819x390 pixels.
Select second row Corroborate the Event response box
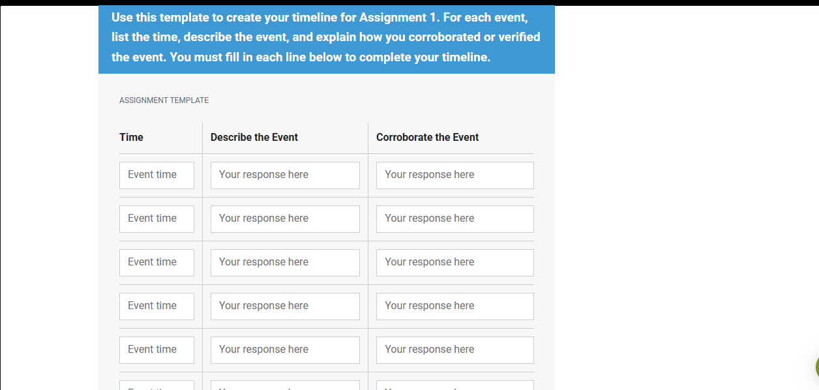coord(455,219)
